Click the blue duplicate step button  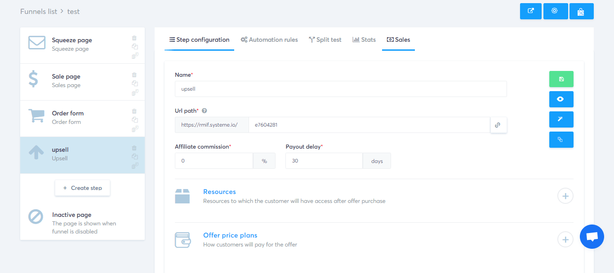[561, 140]
